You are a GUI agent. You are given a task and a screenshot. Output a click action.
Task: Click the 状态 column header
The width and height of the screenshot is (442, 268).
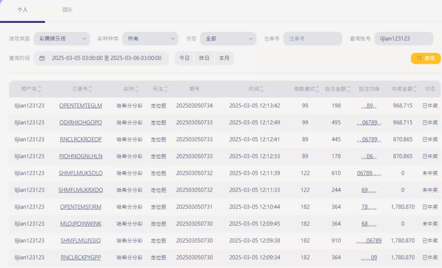pos(430,89)
